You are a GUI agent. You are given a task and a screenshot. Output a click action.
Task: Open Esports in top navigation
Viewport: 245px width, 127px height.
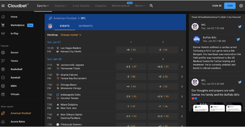tap(101, 6)
